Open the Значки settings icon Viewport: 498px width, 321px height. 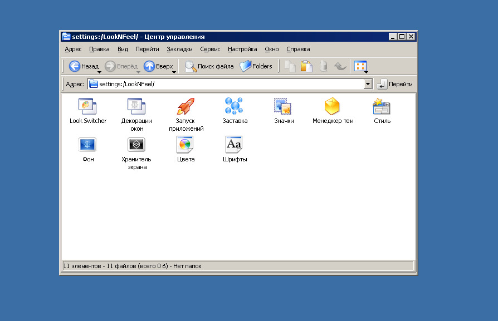pyautogui.click(x=284, y=106)
